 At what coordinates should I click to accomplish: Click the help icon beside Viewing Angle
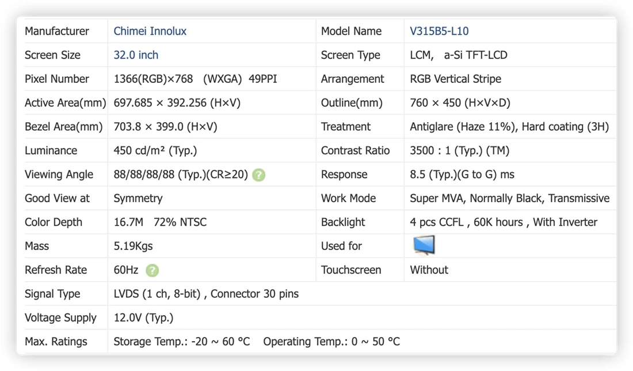pos(259,175)
